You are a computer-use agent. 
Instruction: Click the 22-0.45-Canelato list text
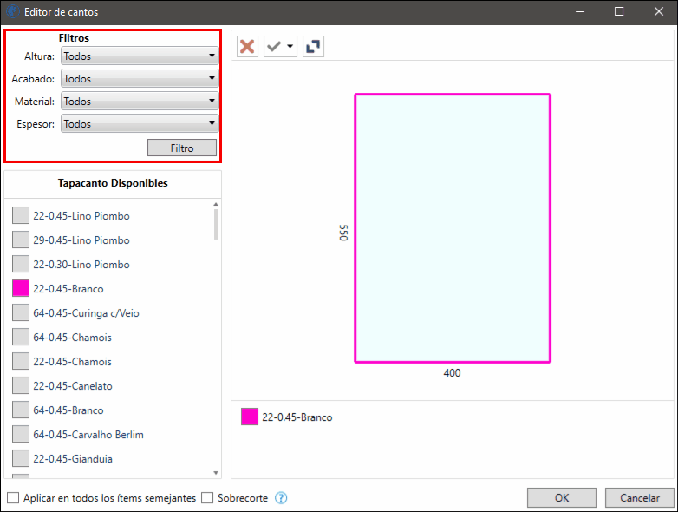(73, 385)
